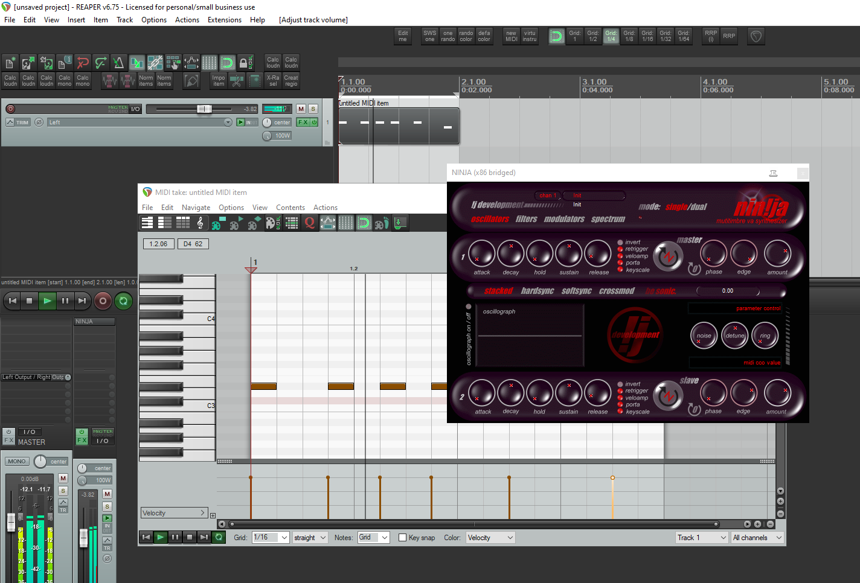Toggle MIDI editor grid lines icon
This screenshot has height=583, width=860.
pos(346,223)
